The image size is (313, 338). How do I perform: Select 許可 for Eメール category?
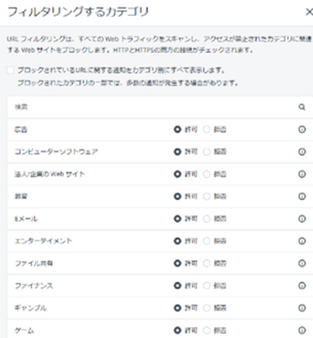tap(177, 219)
